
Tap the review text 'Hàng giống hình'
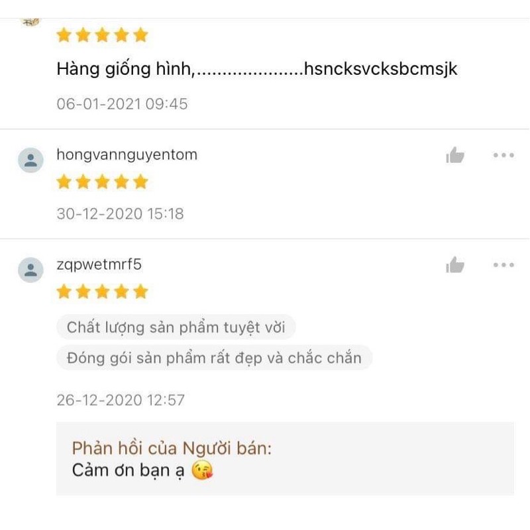click(125, 70)
